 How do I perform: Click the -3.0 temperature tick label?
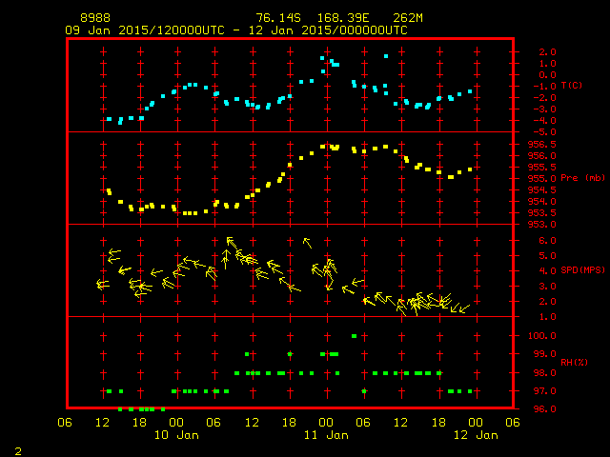point(544,109)
